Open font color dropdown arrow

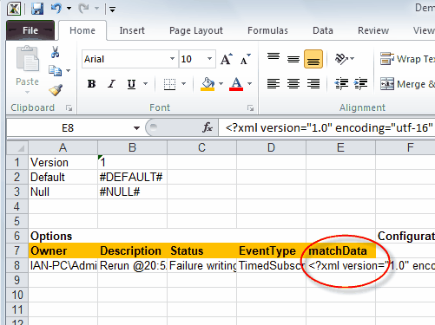249,84
